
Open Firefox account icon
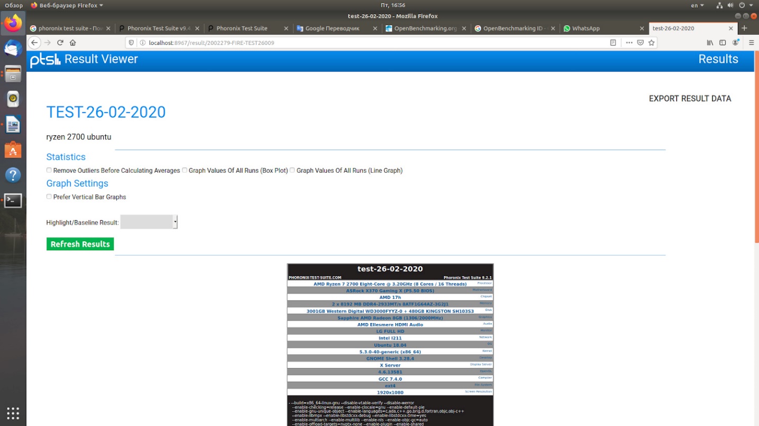coord(736,43)
